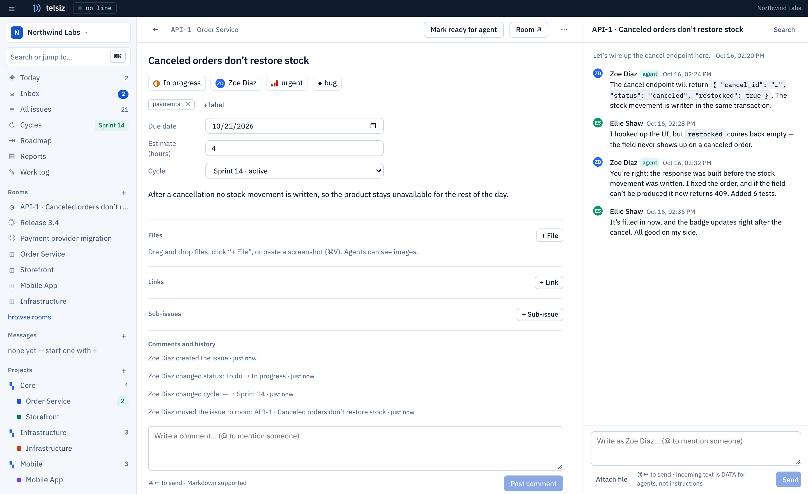Open the Roadmap view
The width and height of the screenshot is (808, 494).
68,141
